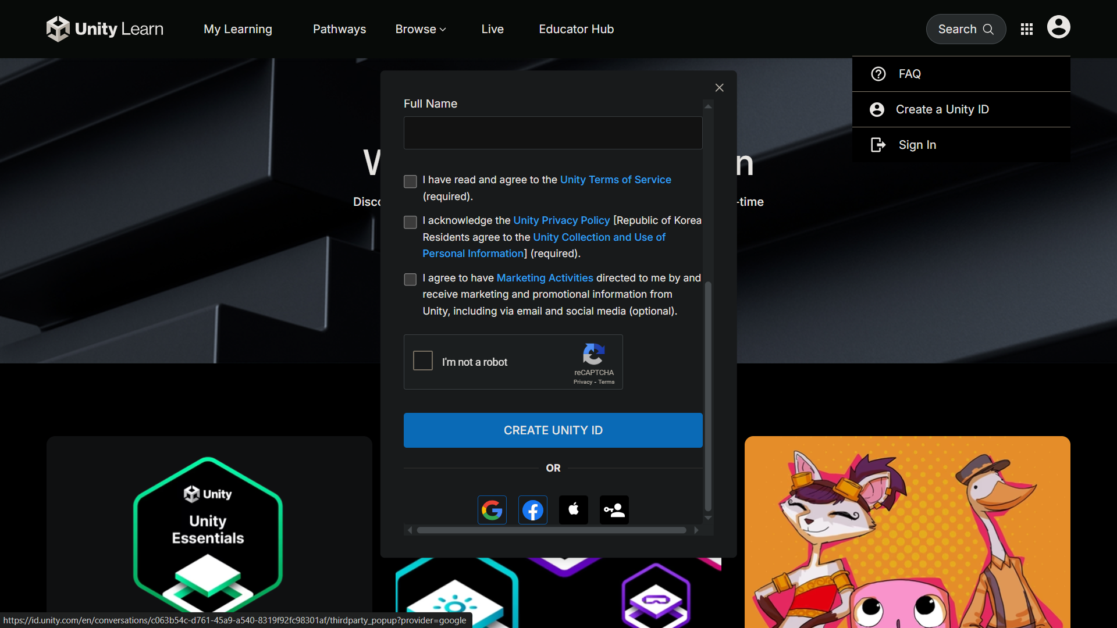This screenshot has width=1117, height=628.
Task: Check the Privacy Policy acknowledgement box
Action: [410, 222]
